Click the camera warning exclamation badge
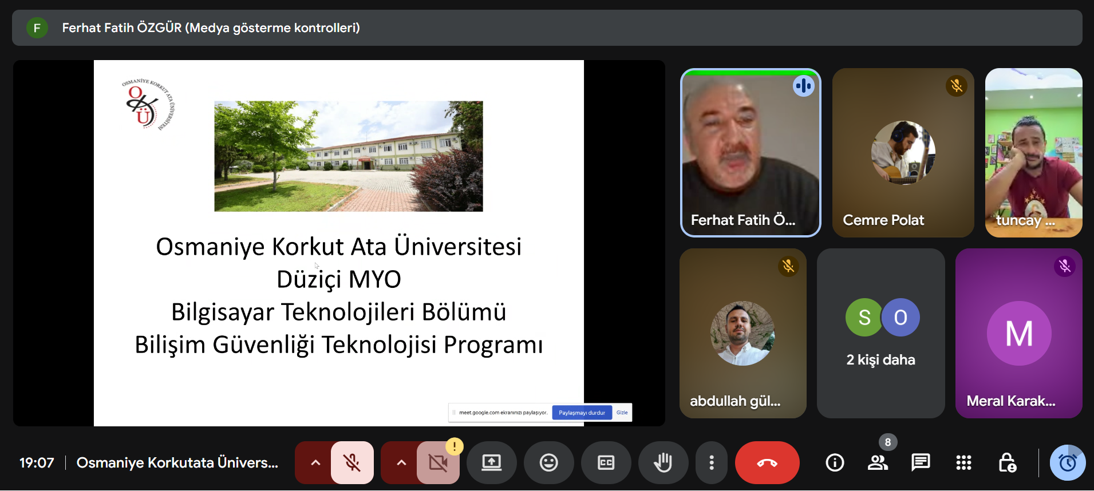This screenshot has height=491, width=1094. (x=454, y=446)
